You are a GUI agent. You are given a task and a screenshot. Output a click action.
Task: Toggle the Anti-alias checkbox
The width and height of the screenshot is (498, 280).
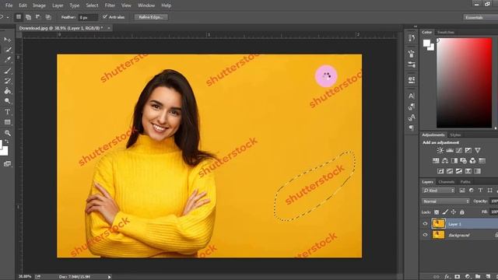click(x=105, y=16)
